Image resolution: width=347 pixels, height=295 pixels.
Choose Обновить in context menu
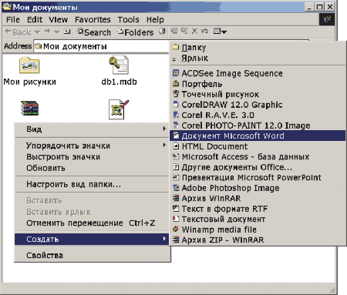[92, 168]
